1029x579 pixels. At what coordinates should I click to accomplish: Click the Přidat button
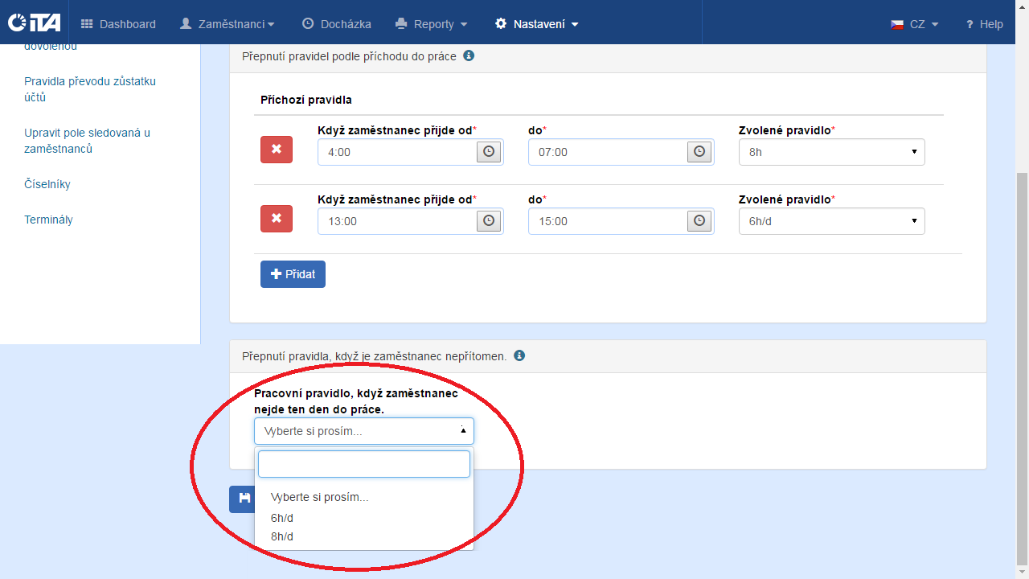(293, 274)
